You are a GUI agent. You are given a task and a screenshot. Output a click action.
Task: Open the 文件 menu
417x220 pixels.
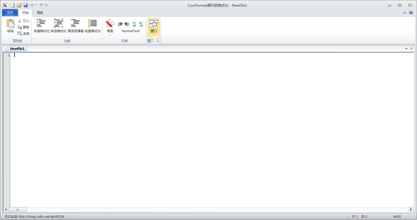point(10,13)
